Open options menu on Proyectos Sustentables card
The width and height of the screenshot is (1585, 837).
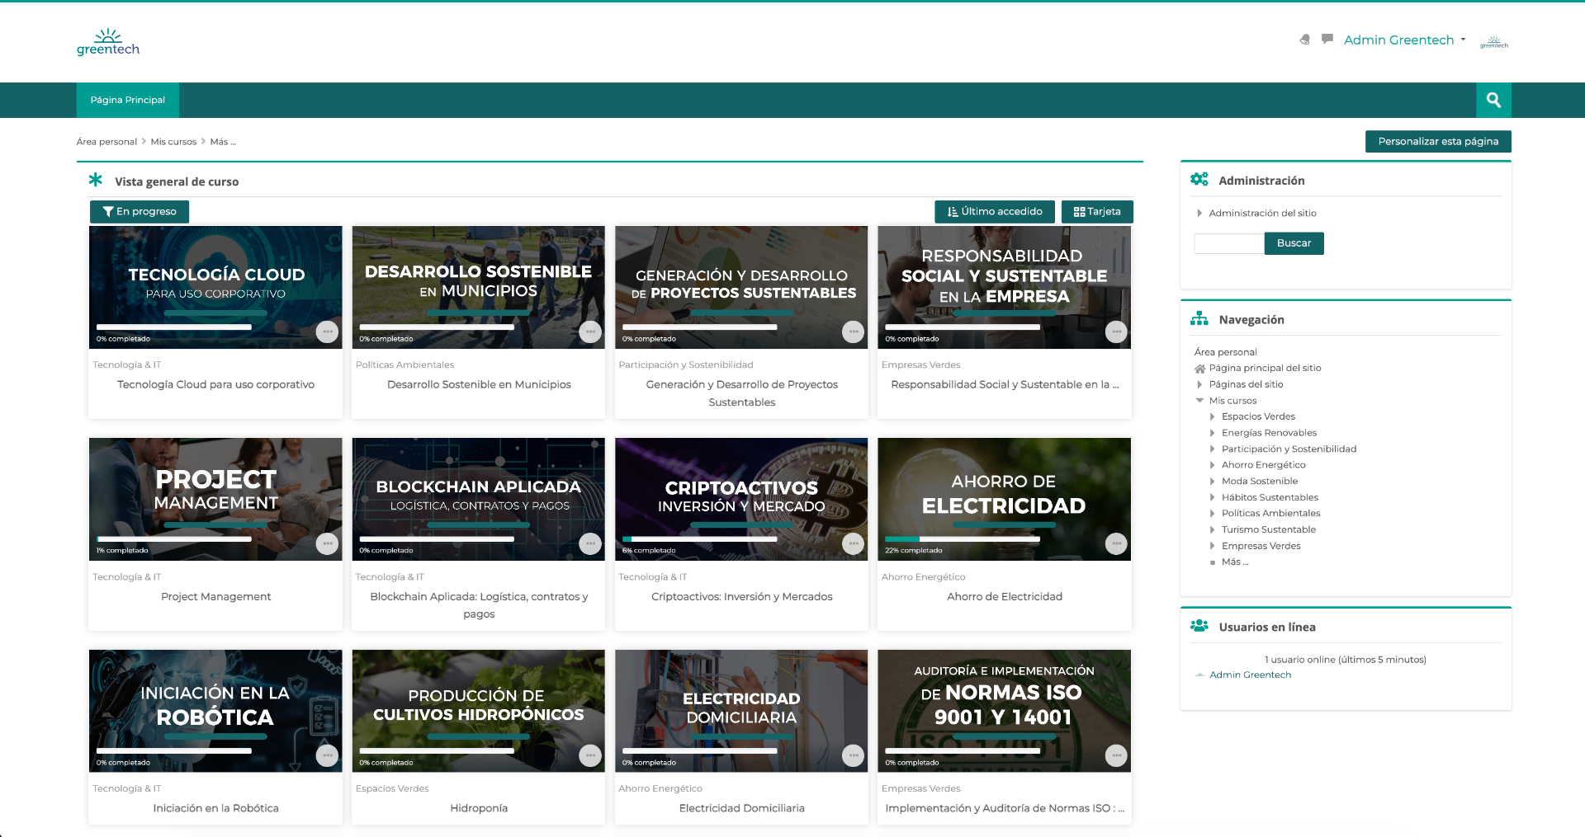point(853,332)
